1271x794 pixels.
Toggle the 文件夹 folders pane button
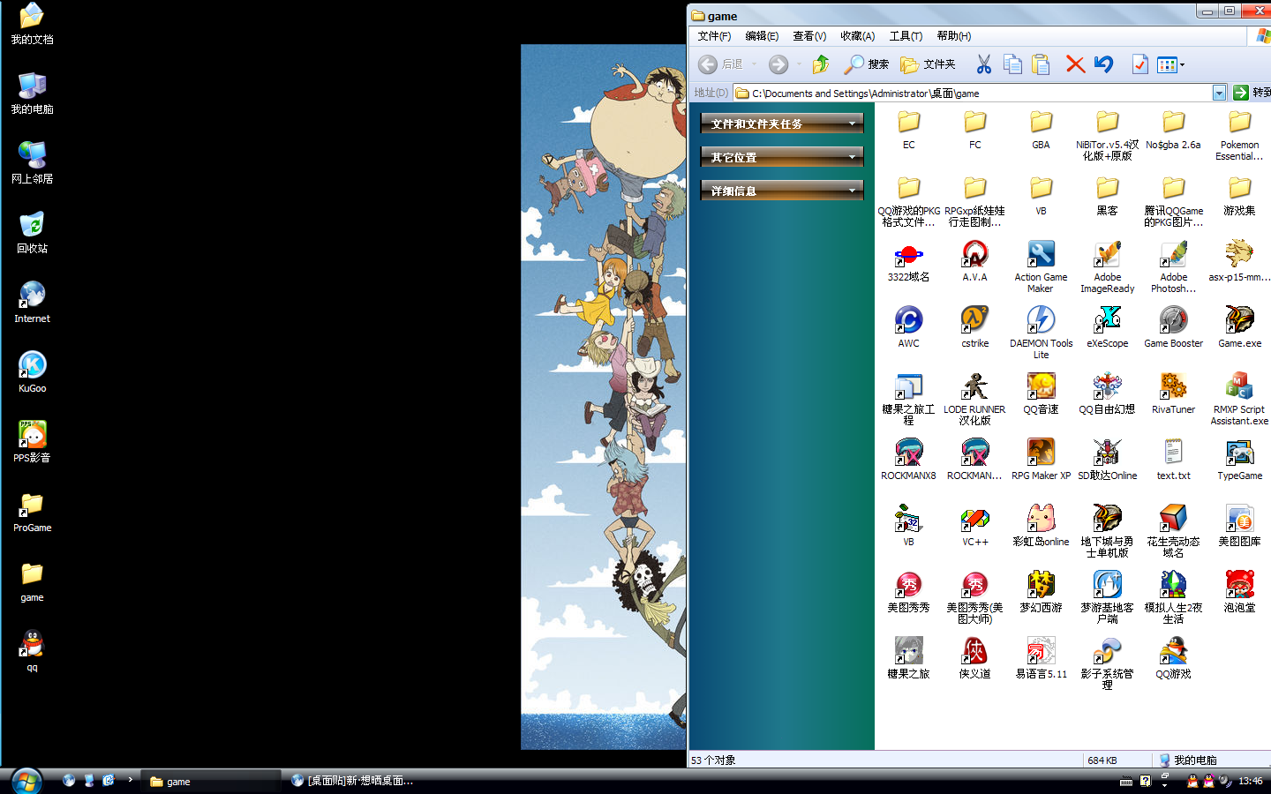[x=928, y=64]
